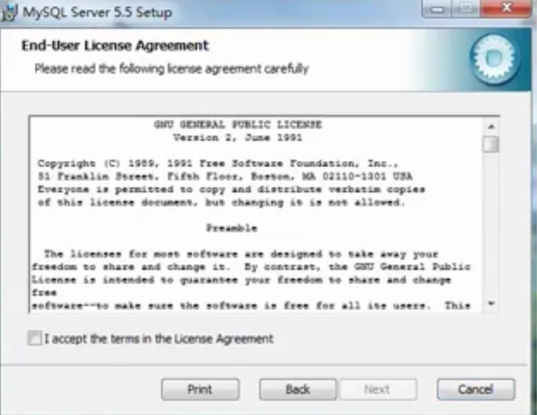Image resolution: width=537 pixels, height=415 pixels.
Task: Click the empty scrollbar track below the thumb
Action: pos(491,224)
